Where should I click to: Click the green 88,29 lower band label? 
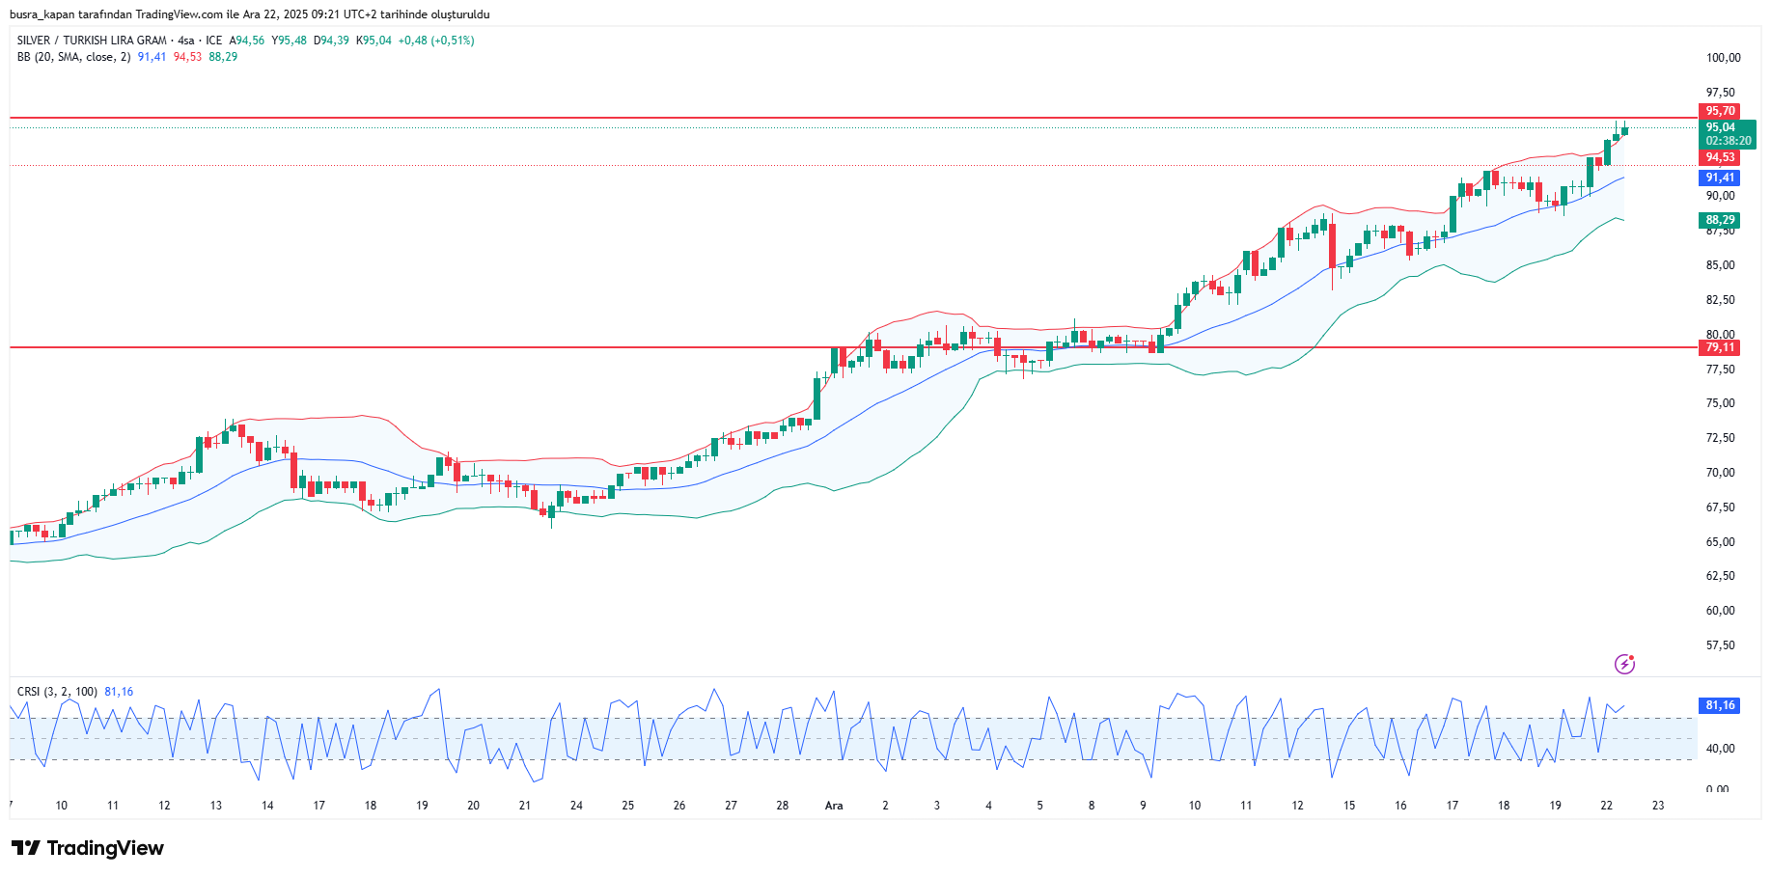(x=1719, y=220)
